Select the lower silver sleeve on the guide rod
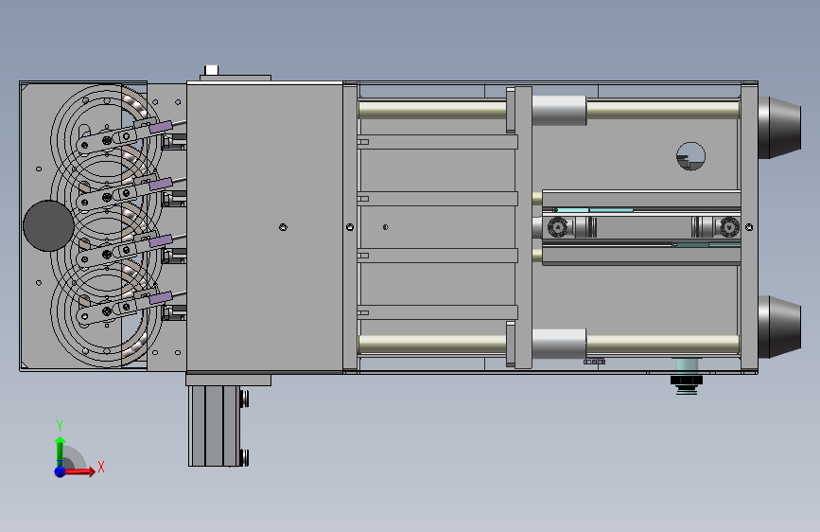The height and width of the screenshot is (532, 820). click(x=559, y=344)
